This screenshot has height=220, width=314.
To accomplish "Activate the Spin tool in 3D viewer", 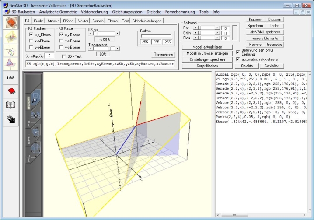I will (37, 133).
